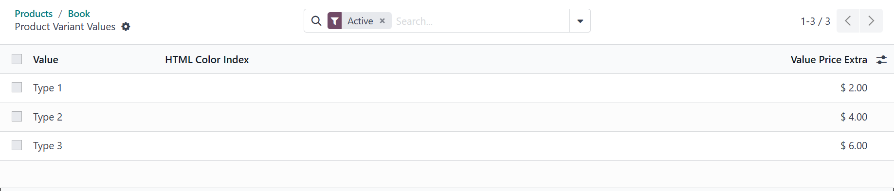Navigate to the Products breadcrumb
Image resolution: width=894 pixels, height=191 pixels.
pyautogui.click(x=34, y=14)
